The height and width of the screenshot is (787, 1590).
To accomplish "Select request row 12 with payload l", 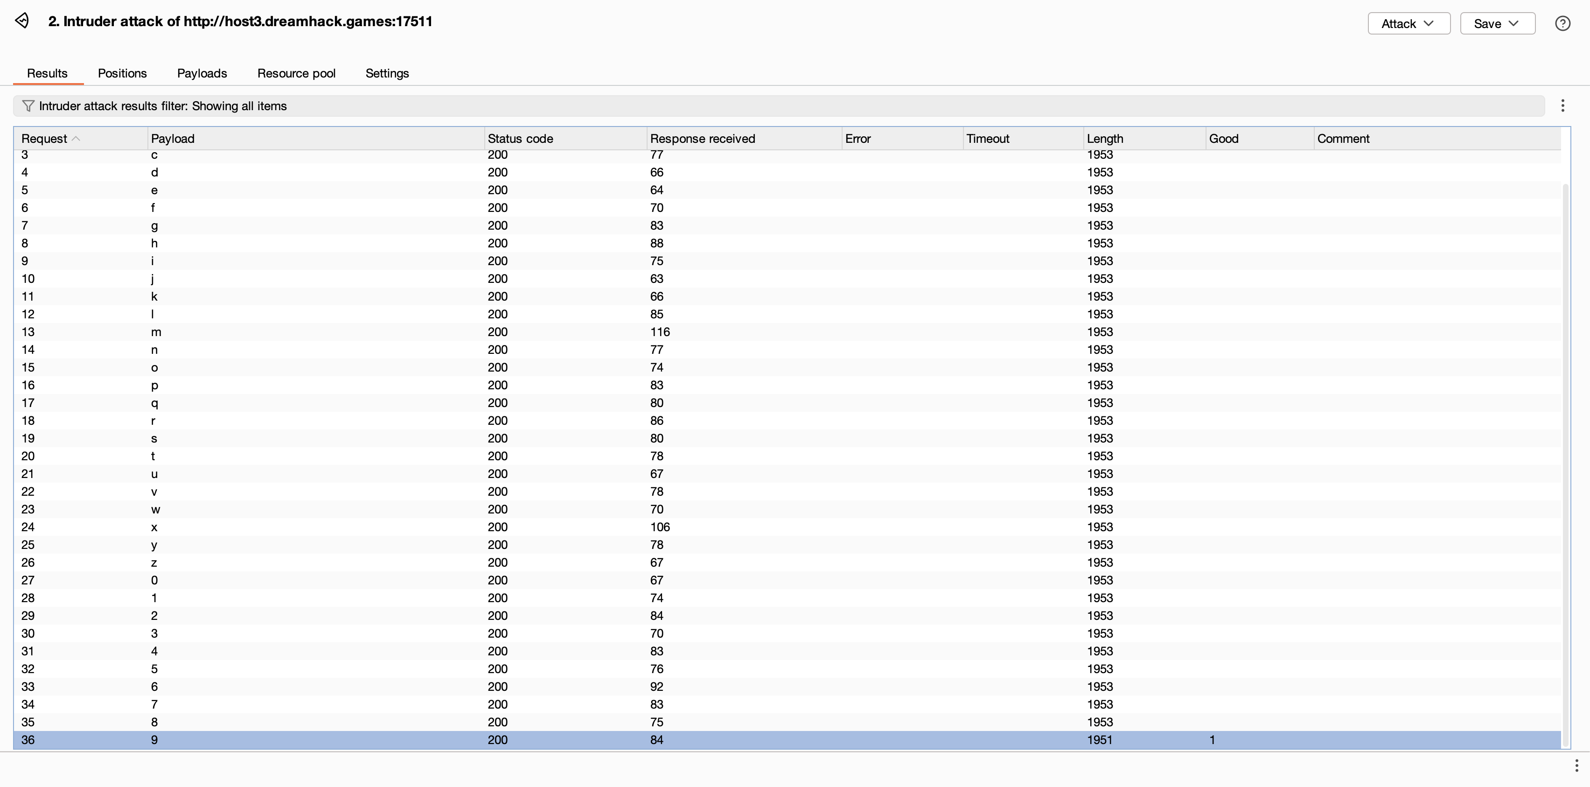I will pyautogui.click(x=788, y=314).
